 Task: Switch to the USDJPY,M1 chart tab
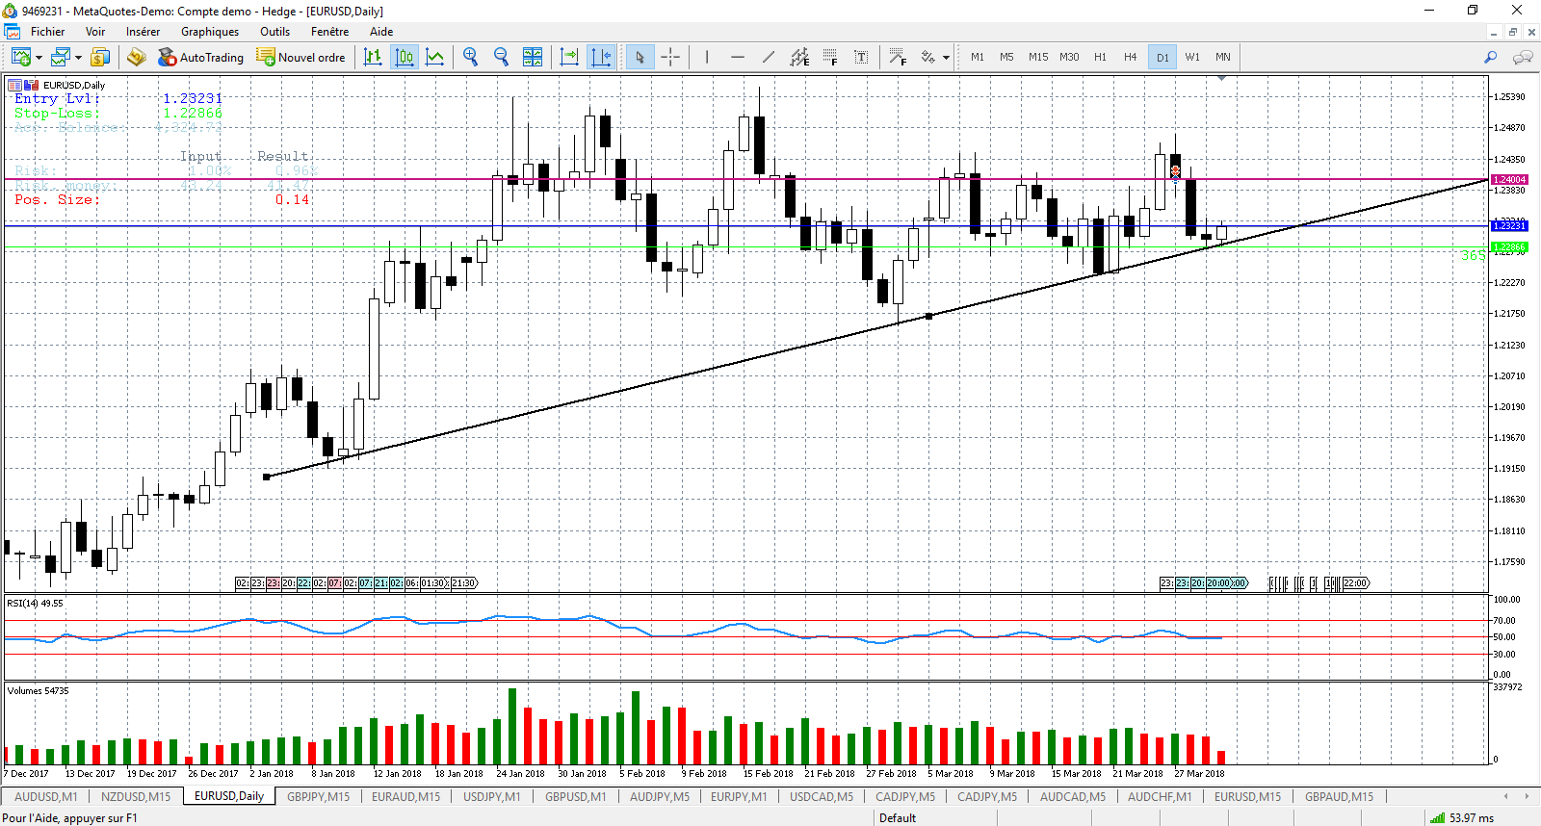click(x=491, y=796)
